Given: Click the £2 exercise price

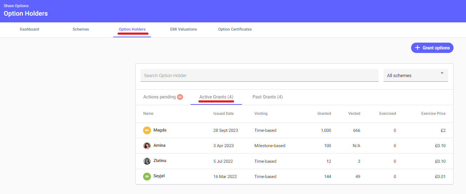Looking at the screenshot, I should (x=443, y=130).
